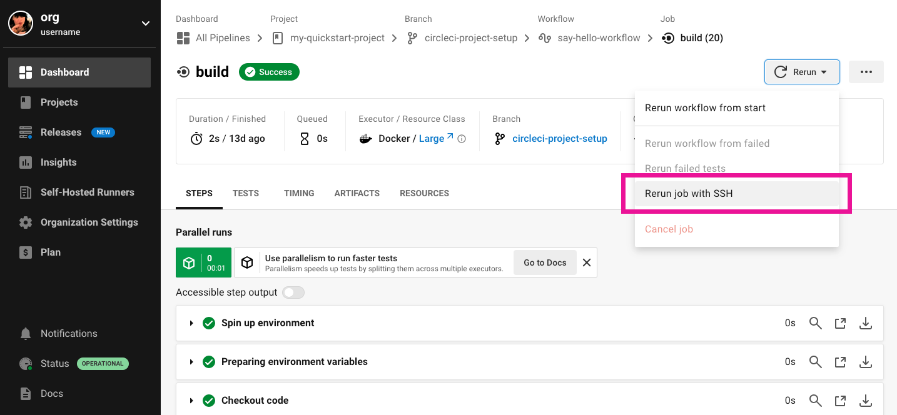Open the more actions ellipsis button

coord(866,72)
